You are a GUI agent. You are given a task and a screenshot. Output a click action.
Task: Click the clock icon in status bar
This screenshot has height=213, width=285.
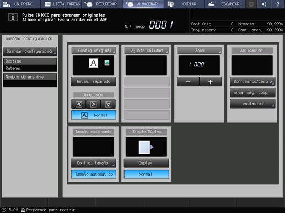(3, 210)
